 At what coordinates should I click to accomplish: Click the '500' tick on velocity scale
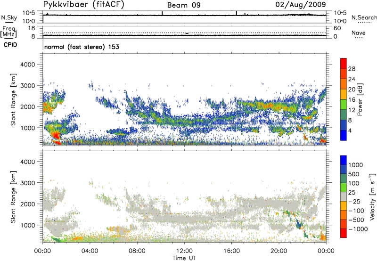pos(354,174)
